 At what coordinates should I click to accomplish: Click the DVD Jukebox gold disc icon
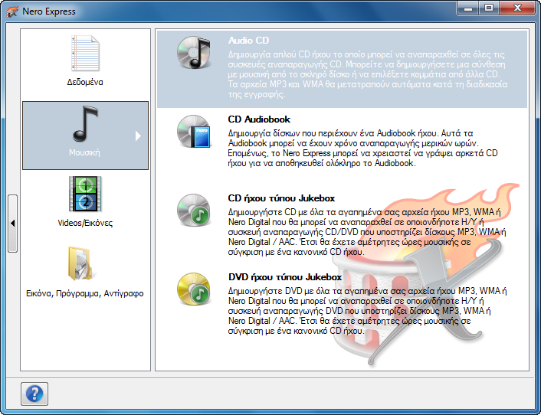click(194, 289)
